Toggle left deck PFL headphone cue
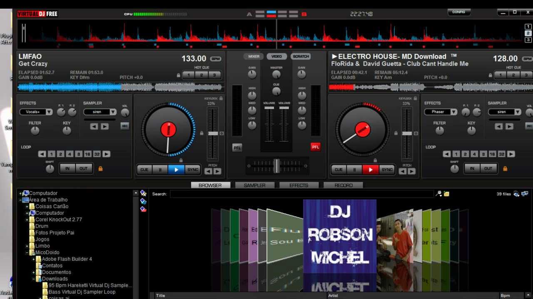 (x=237, y=147)
